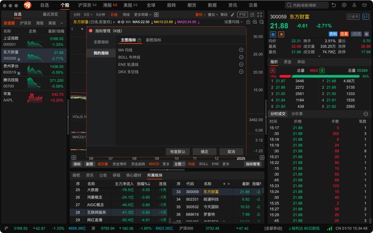Click the 恢复默认 button
This screenshot has height=233, width=373.
point(178,151)
